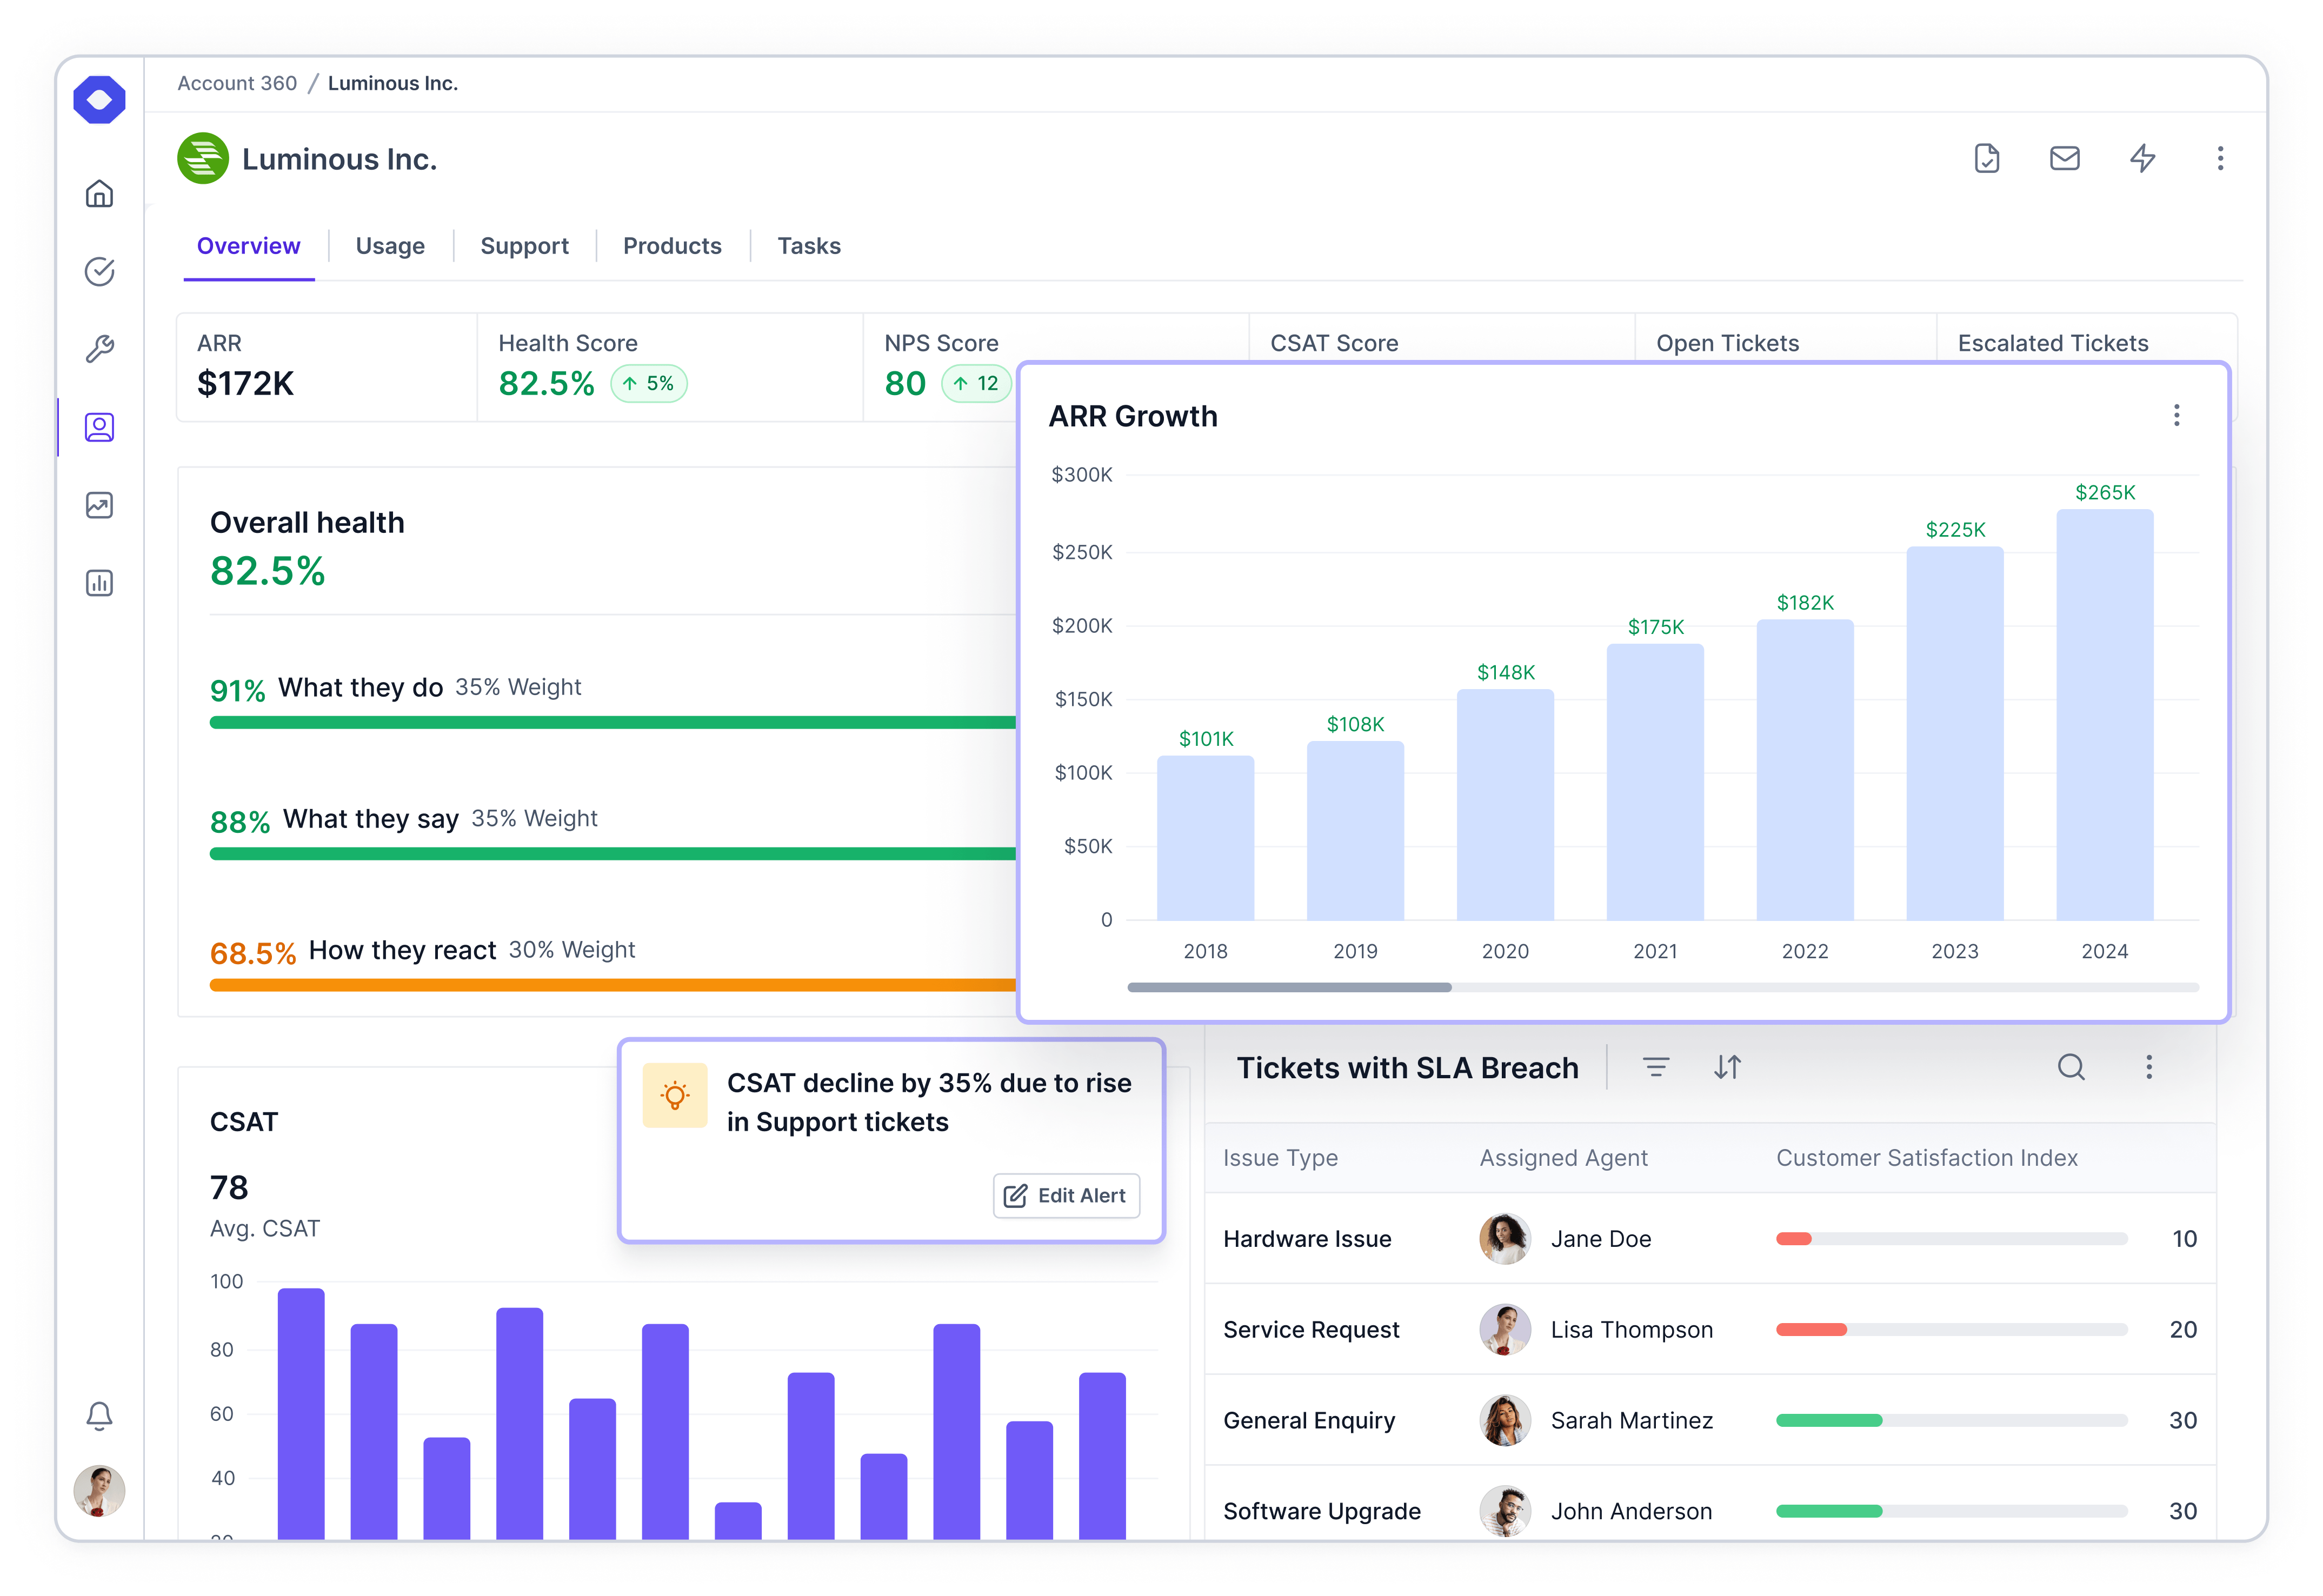Click the Overall health 82.5% value
This screenshot has height=1596, width=2323.
(267, 571)
